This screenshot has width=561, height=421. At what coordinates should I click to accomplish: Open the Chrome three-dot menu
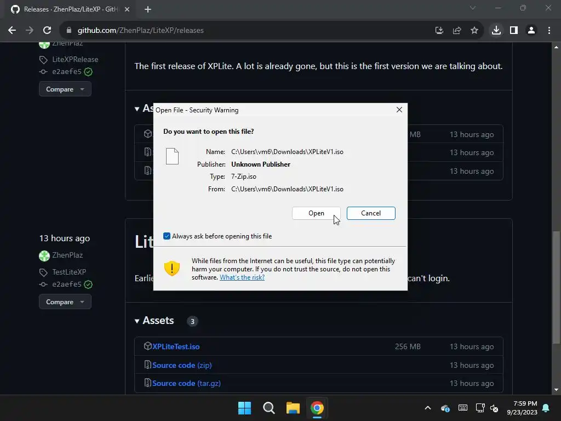point(549,31)
